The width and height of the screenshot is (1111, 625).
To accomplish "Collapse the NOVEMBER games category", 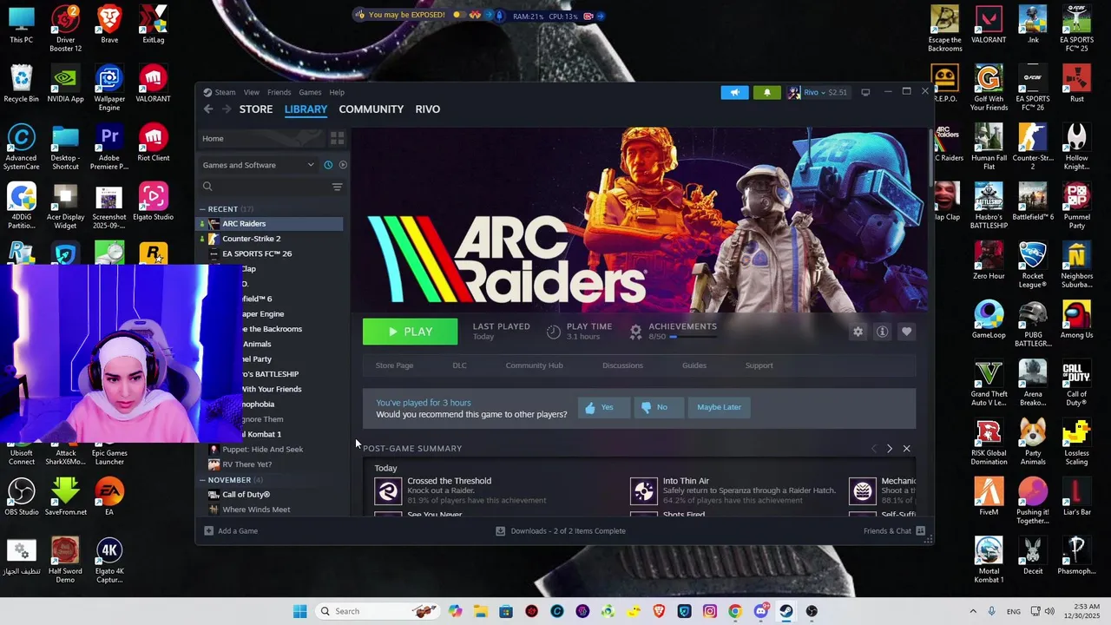I will [x=202, y=480].
